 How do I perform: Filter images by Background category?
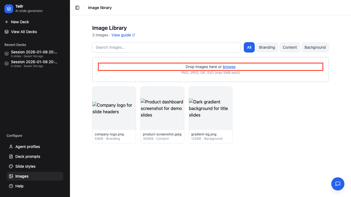tap(315, 47)
